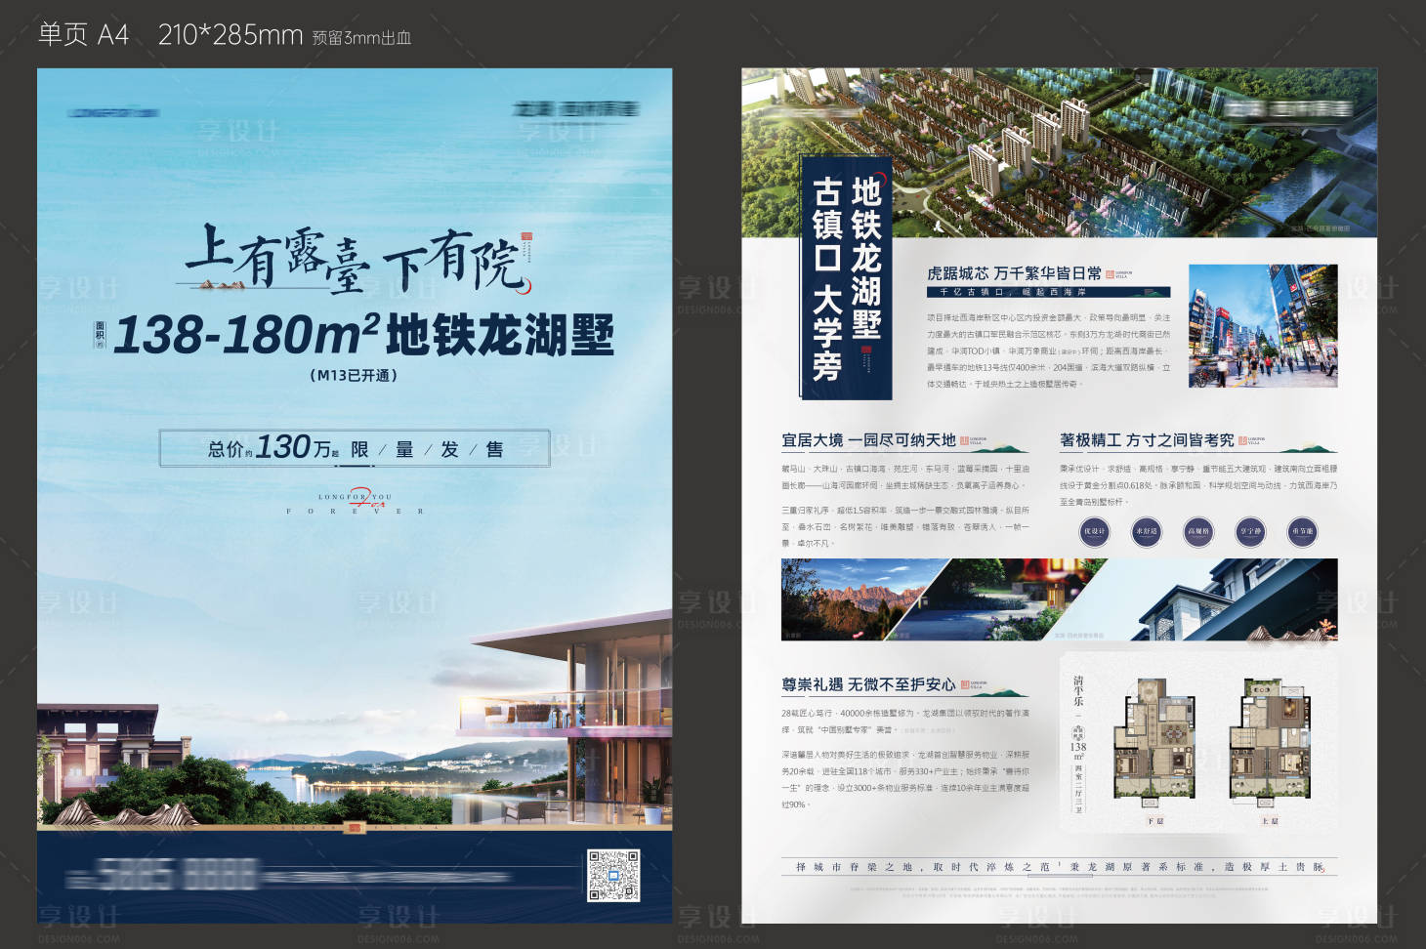
Task: Click the paragraph starting '项目择址西海岸新区'
Action: click(1048, 351)
